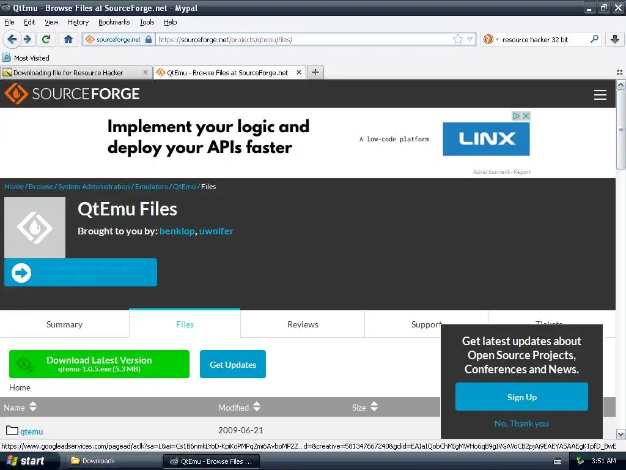
Task: Click the qtemu folder icon
Action: [12, 430]
